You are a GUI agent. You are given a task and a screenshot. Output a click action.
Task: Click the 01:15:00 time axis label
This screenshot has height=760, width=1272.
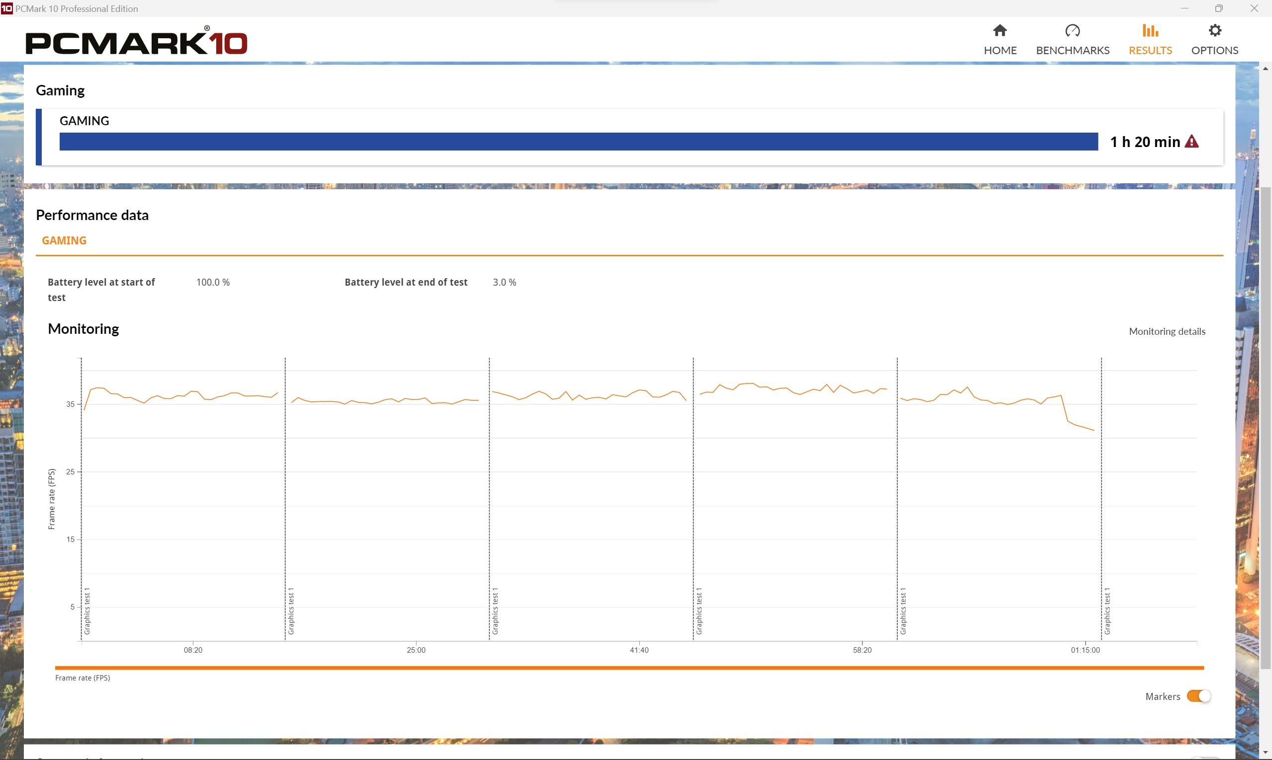[1085, 650]
